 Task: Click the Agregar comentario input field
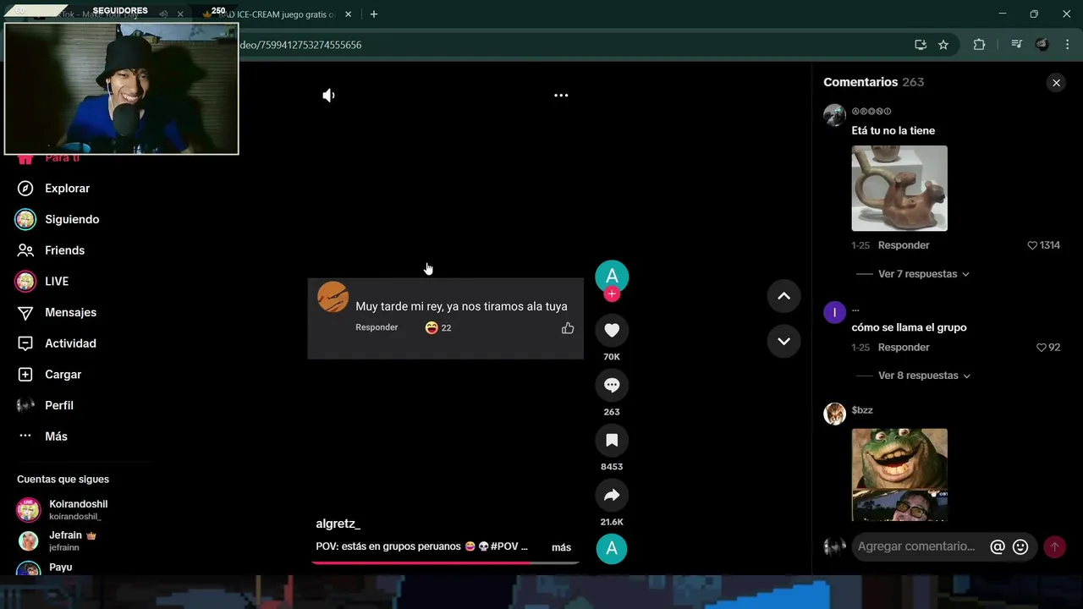919,546
